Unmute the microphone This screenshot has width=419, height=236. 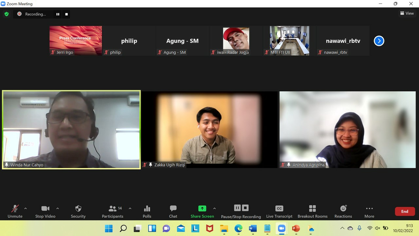click(x=15, y=211)
